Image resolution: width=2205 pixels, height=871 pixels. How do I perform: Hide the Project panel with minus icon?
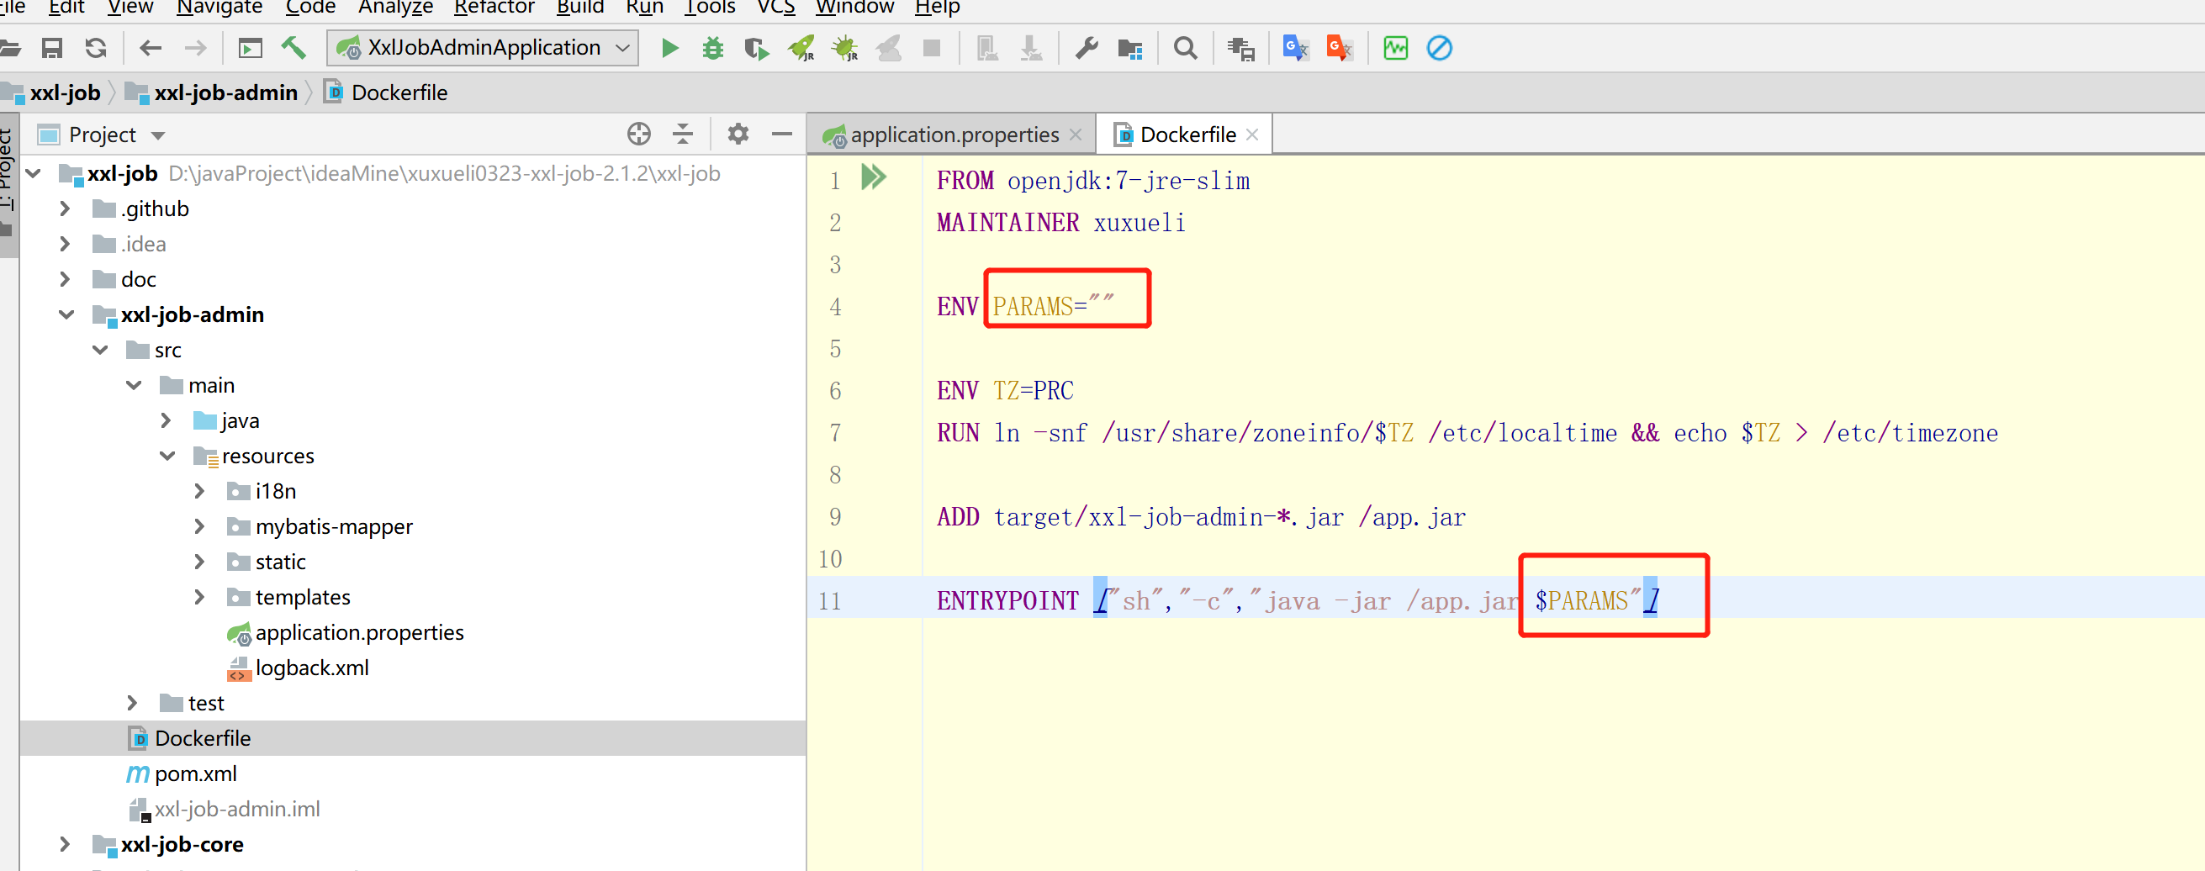[781, 135]
